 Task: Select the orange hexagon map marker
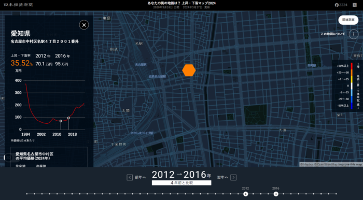click(x=189, y=70)
